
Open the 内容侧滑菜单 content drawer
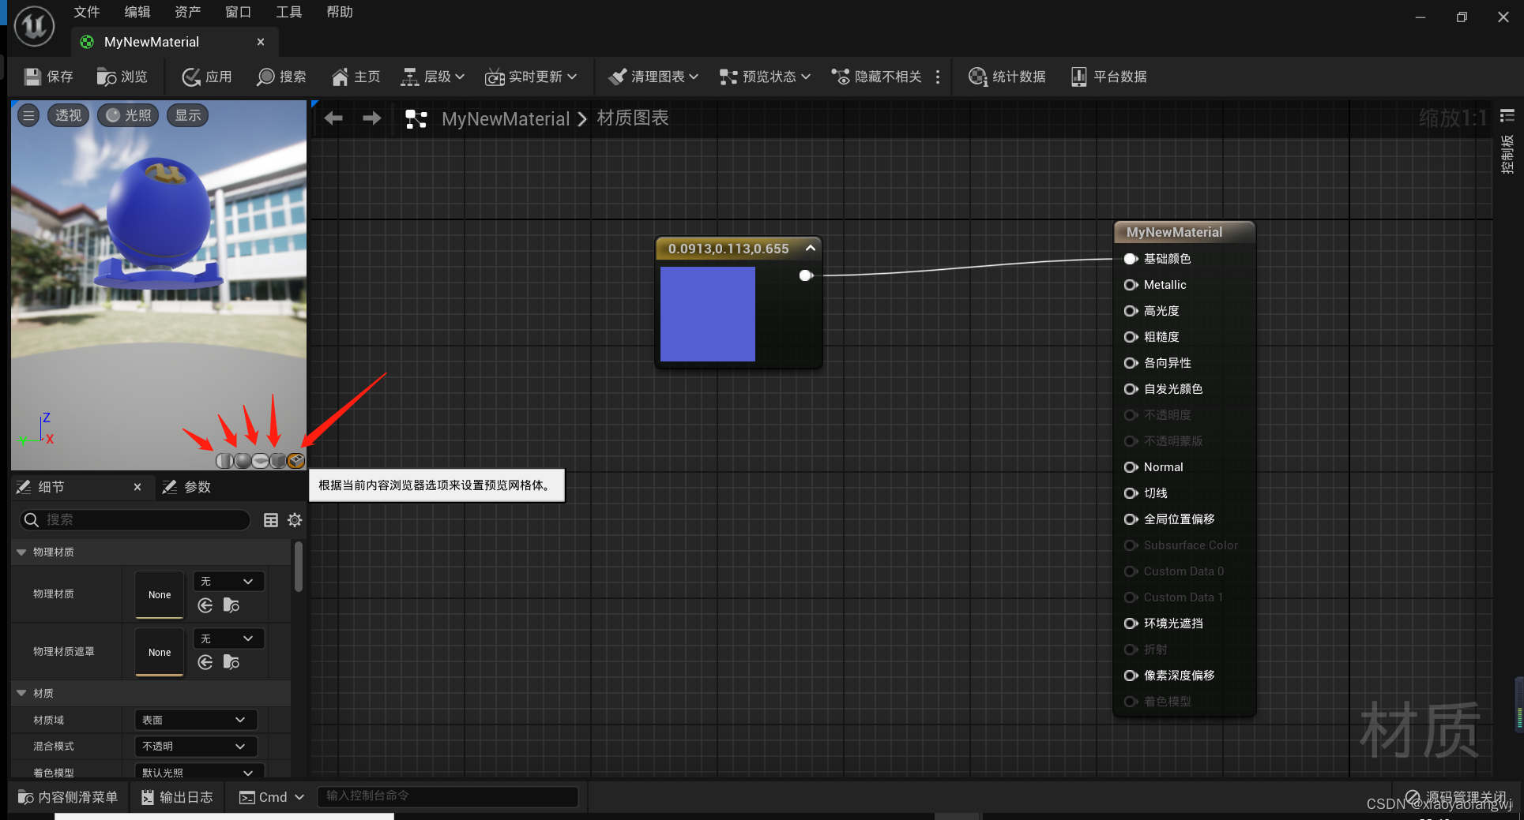tap(68, 797)
